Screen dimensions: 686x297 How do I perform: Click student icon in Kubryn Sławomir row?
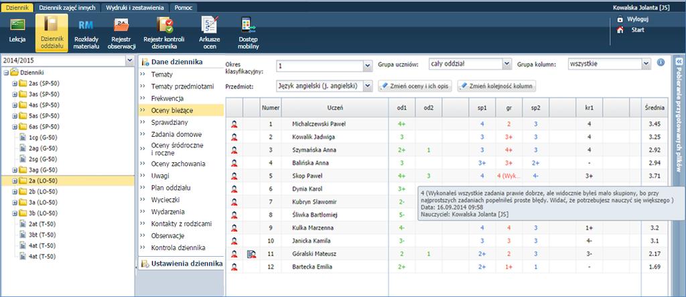(234, 202)
